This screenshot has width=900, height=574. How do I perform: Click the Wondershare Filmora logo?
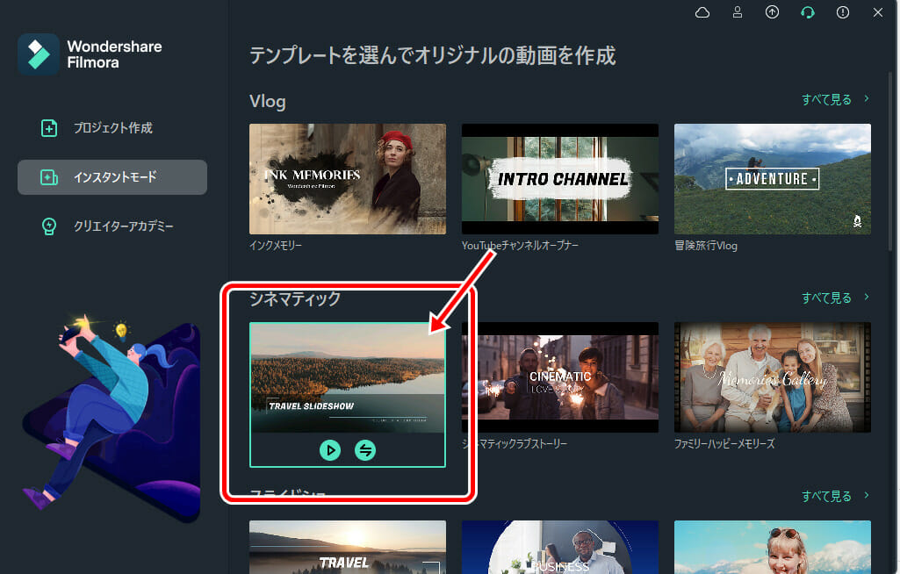pos(39,54)
